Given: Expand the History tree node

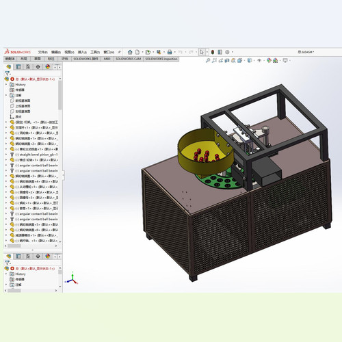Looking at the screenshot, I should [x=6, y=85].
